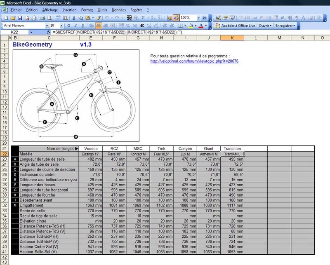330x265 pixels.
Task: Open the Name Box dropdown for K22
Action: click(31, 32)
